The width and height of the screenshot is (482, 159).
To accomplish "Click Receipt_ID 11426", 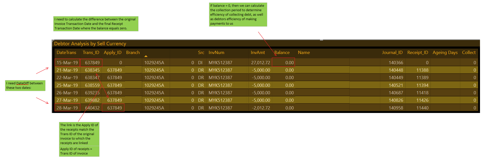I will [x=422, y=100].
